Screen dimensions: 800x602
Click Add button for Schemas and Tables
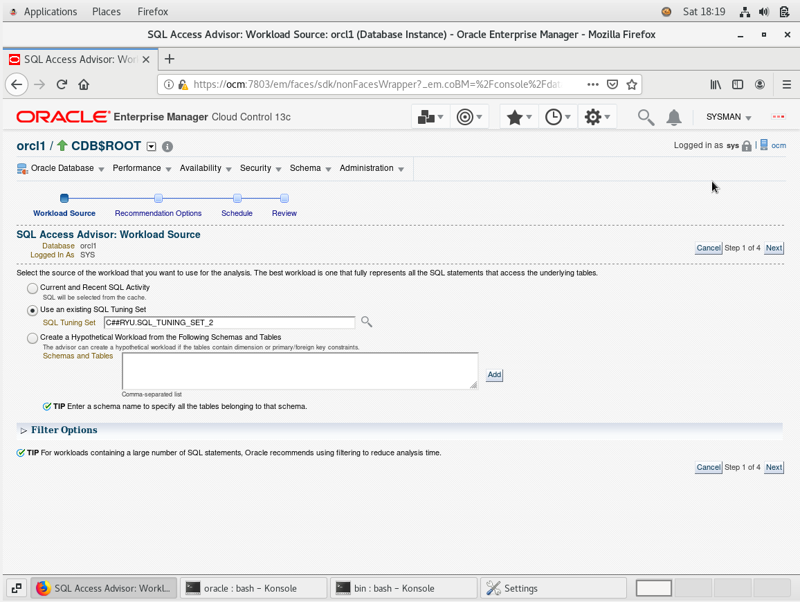coord(494,375)
